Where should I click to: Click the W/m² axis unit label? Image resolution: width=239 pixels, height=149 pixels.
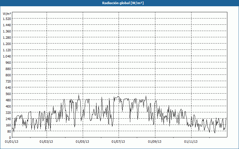(x=7, y=14)
